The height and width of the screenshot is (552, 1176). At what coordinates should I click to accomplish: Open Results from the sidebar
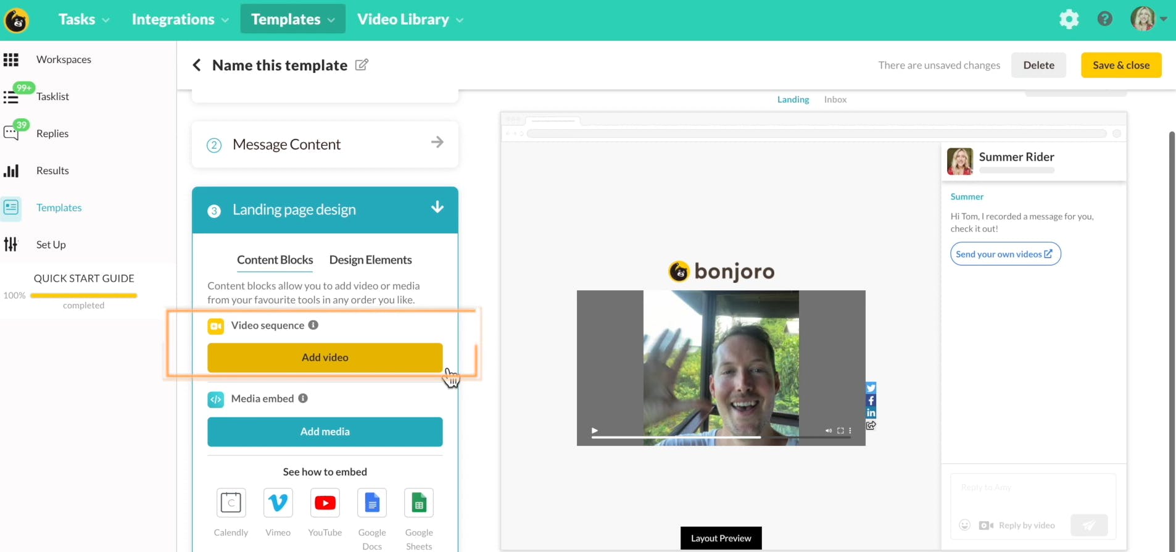[x=52, y=170]
